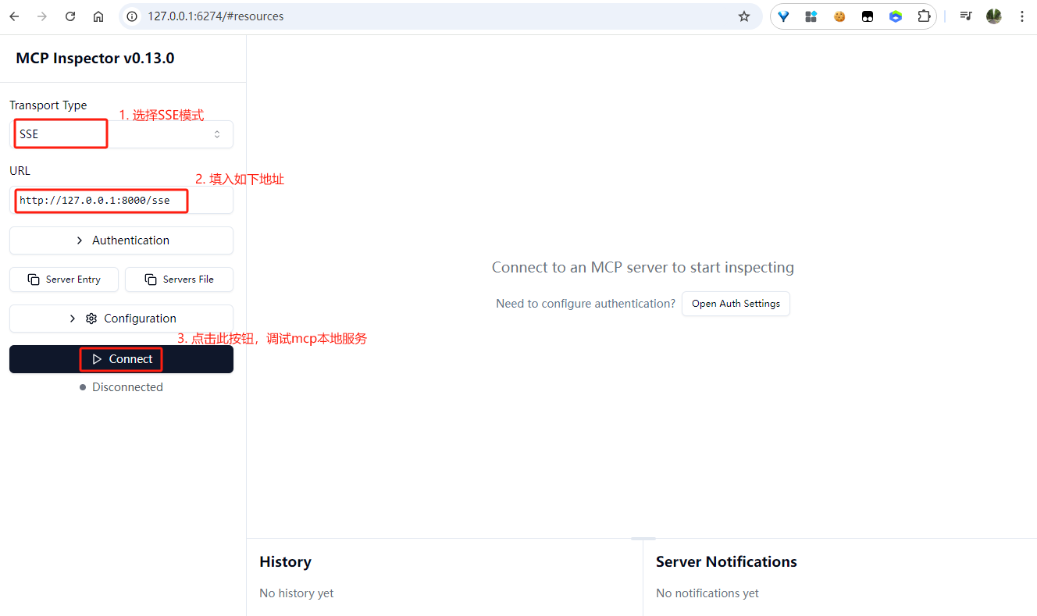Open the cookie extension
Screen dimensions: 1037x616
(839, 16)
